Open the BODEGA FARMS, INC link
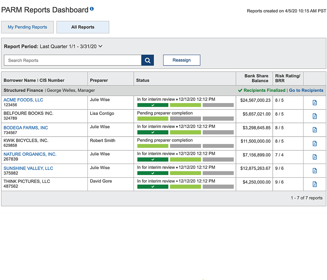Screen dimensions: 327x280 (x=26, y=128)
